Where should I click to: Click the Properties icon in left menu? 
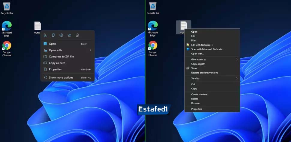(x=45, y=69)
